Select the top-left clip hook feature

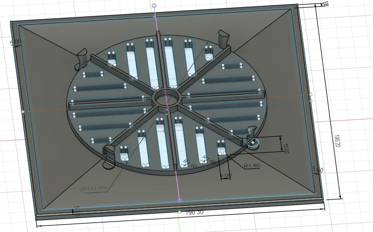(82, 57)
